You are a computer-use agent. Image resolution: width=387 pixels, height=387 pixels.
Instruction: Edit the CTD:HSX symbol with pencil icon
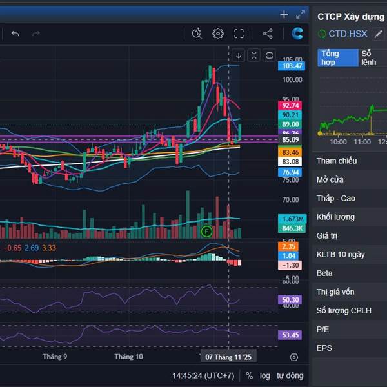click(378, 34)
